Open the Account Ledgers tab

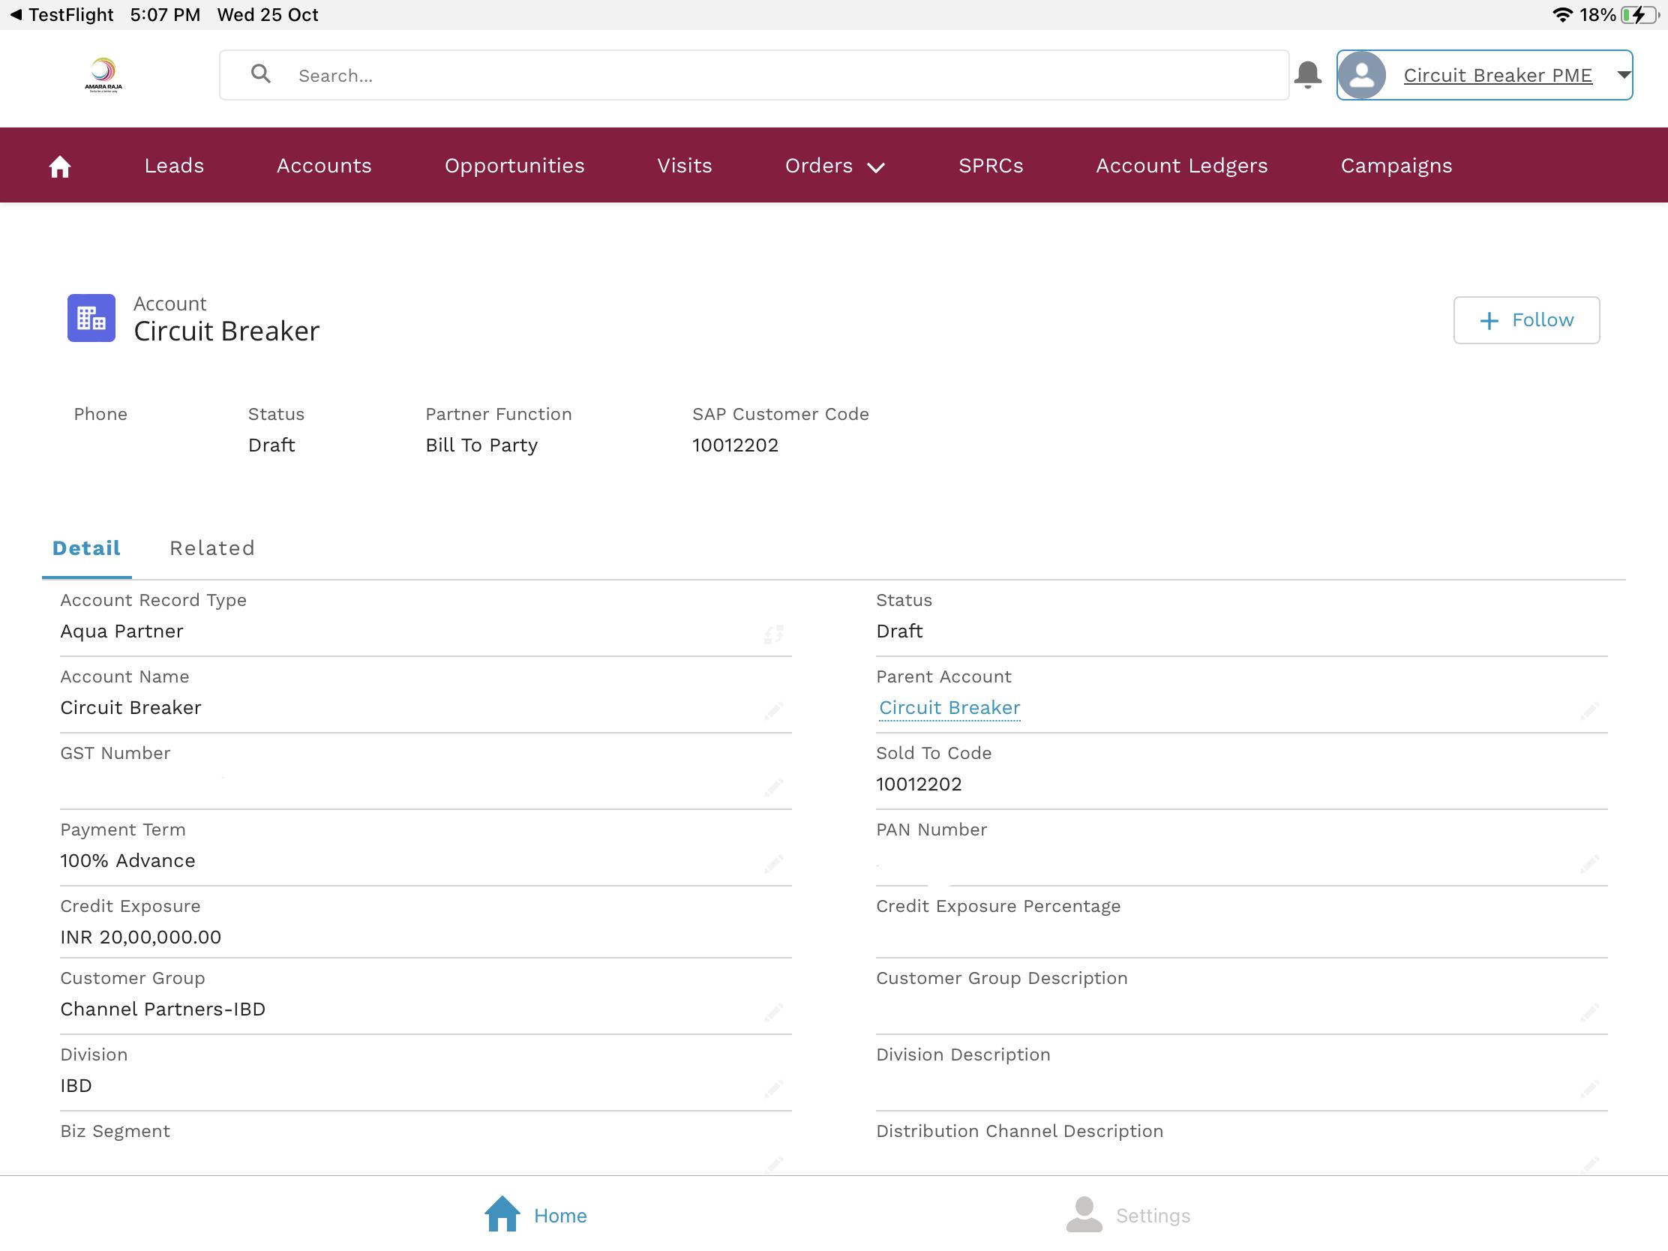1182,166
